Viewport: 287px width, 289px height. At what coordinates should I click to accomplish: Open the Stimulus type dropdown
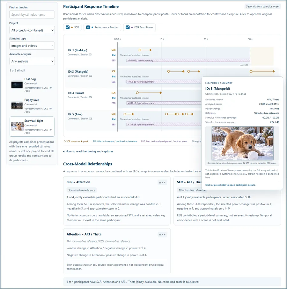pos(32,46)
